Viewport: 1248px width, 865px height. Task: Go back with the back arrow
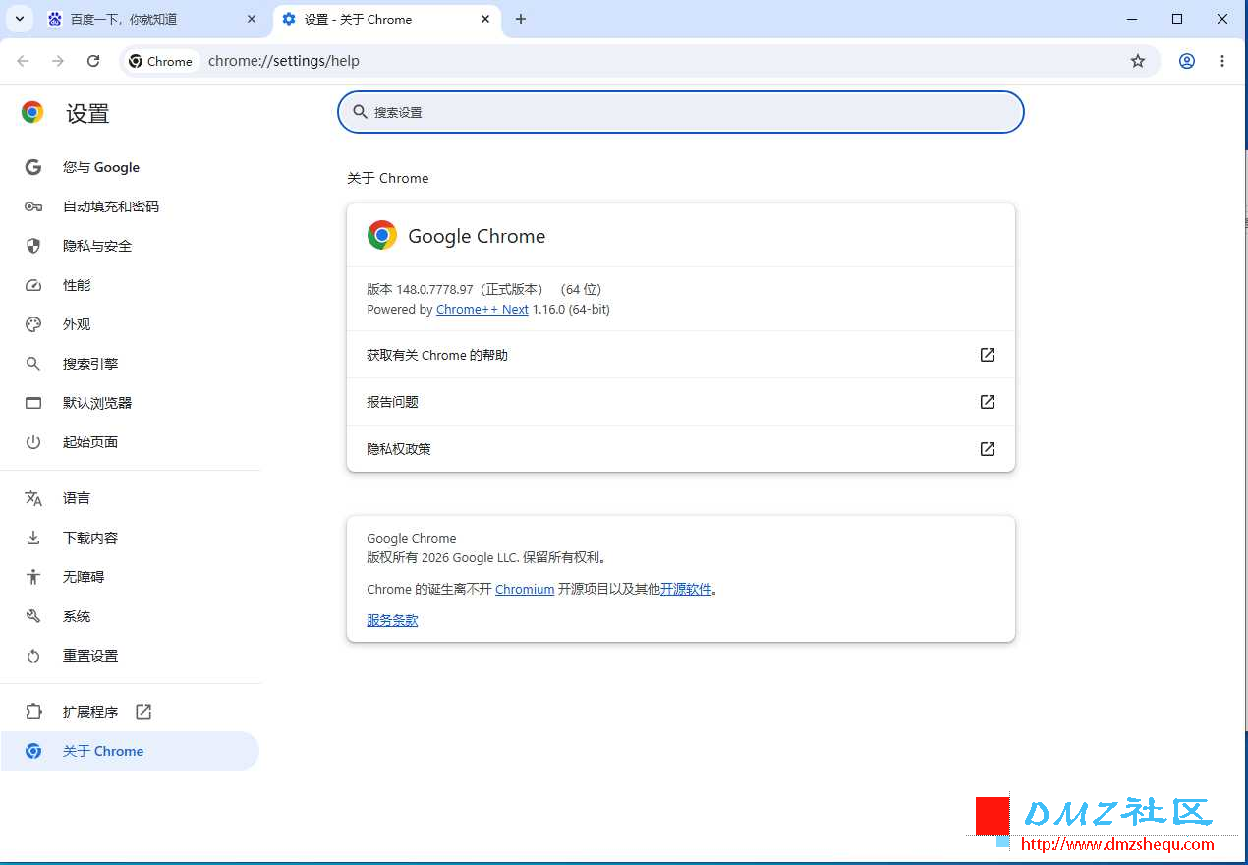[x=23, y=61]
